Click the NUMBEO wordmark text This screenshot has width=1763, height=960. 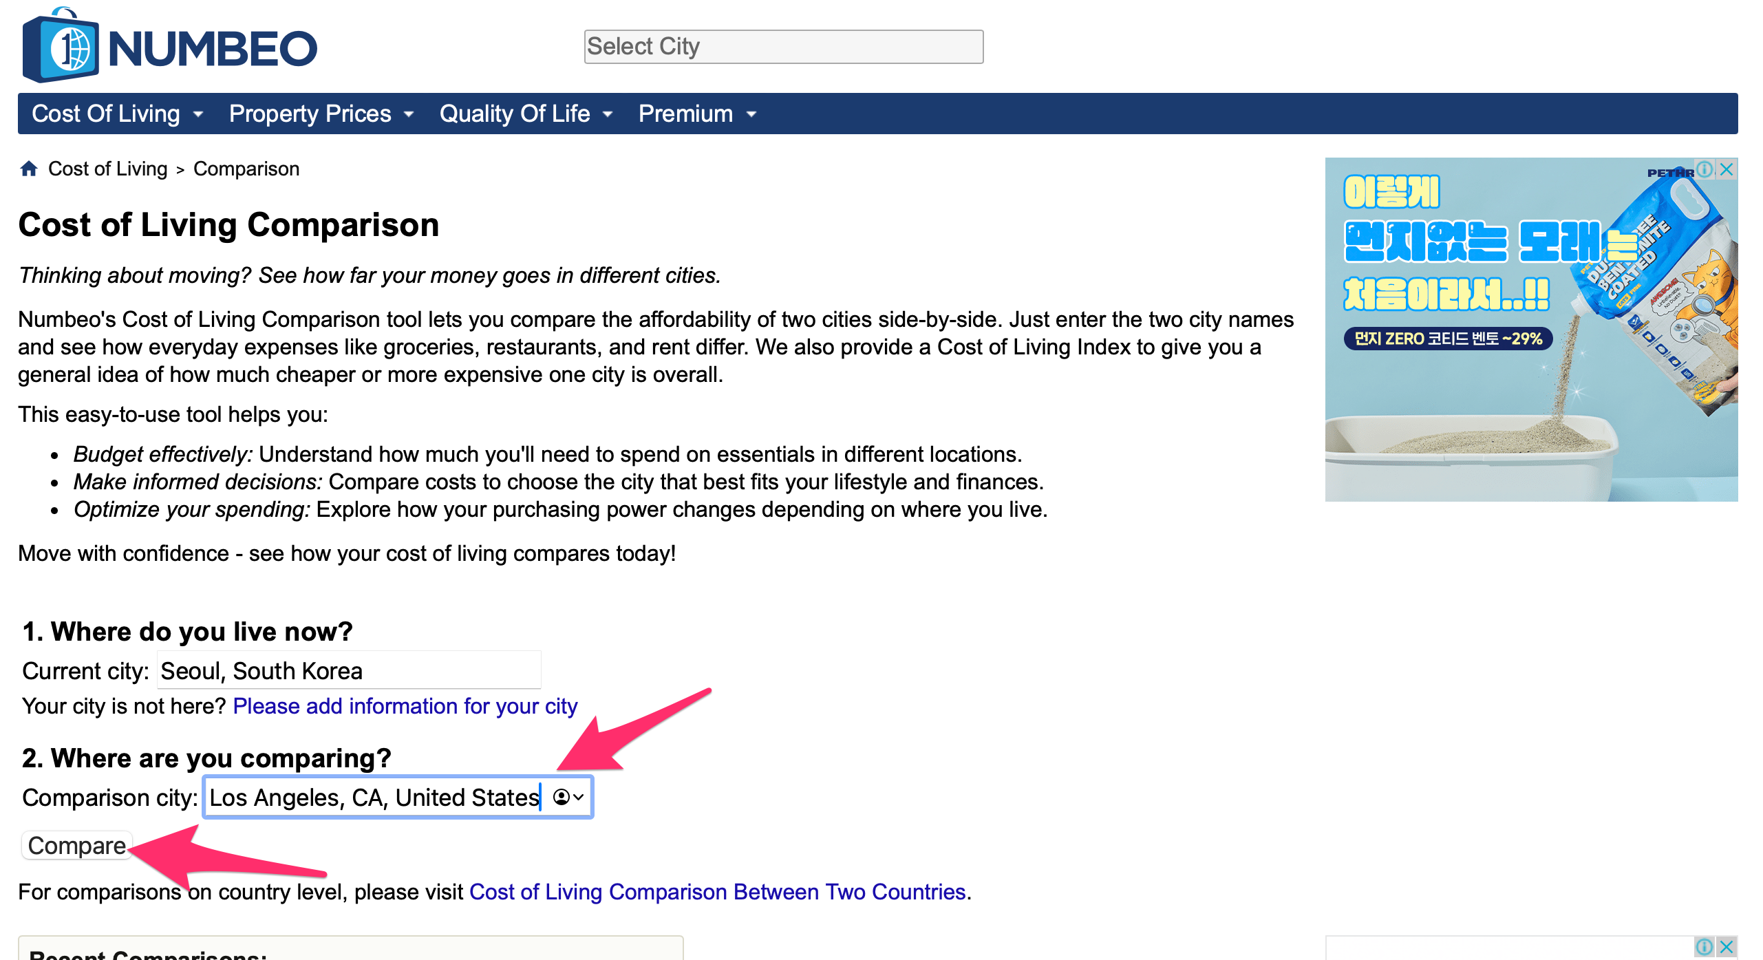pyautogui.click(x=213, y=50)
